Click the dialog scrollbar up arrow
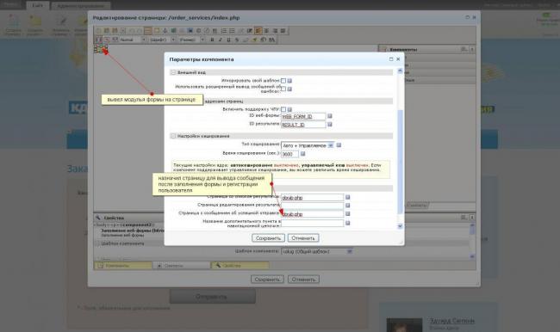This screenshot has width=560, height=332. tap(400, 71)
